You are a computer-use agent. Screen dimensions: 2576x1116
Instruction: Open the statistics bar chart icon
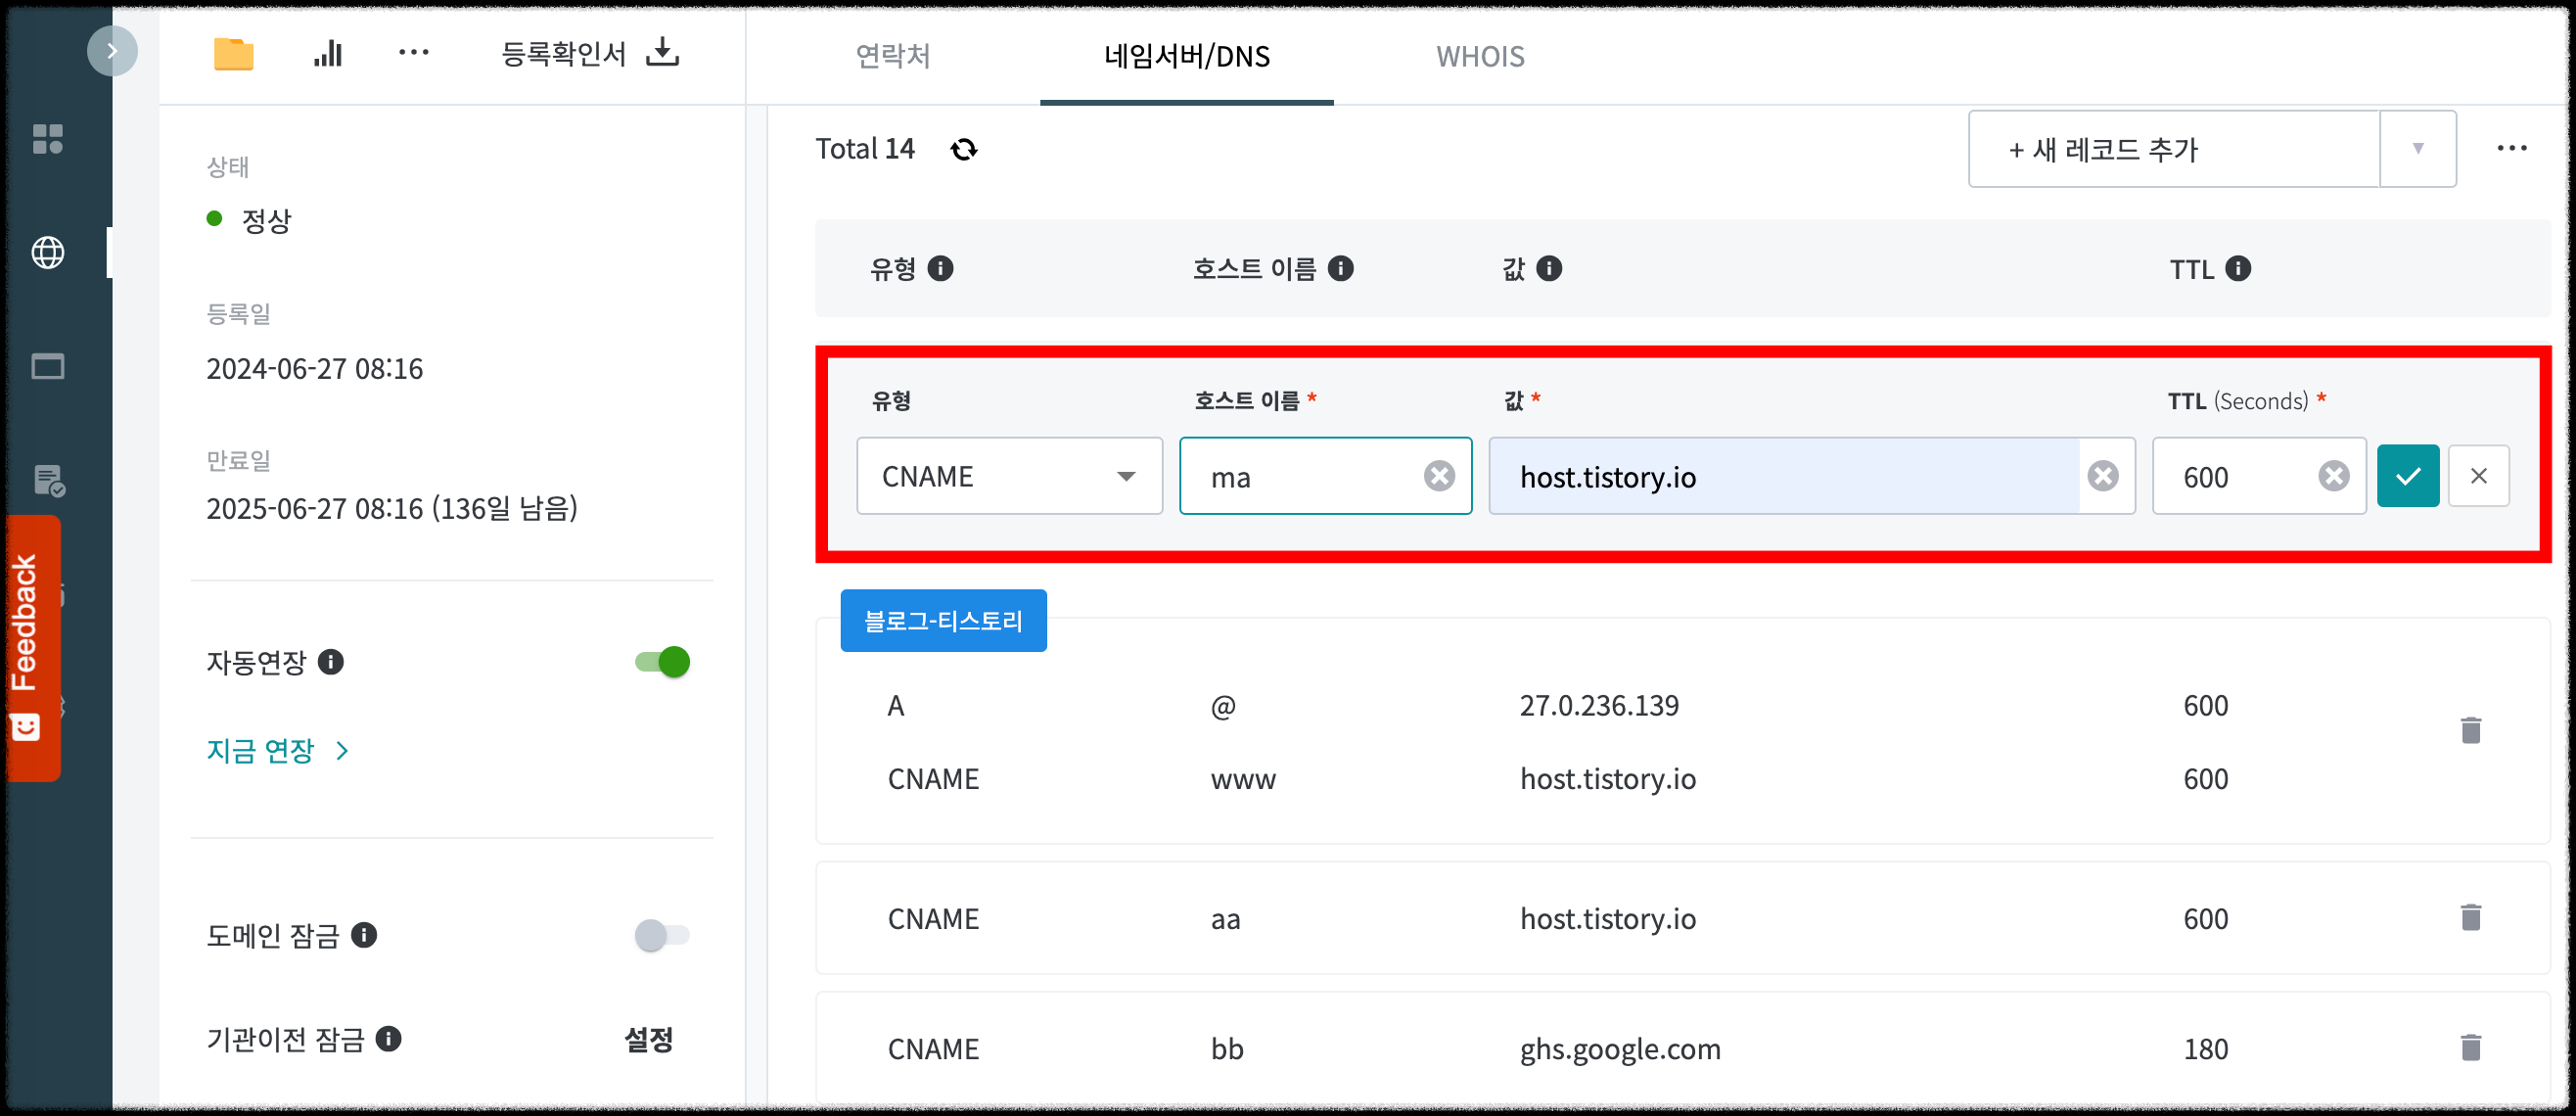(x=328, y=55)
